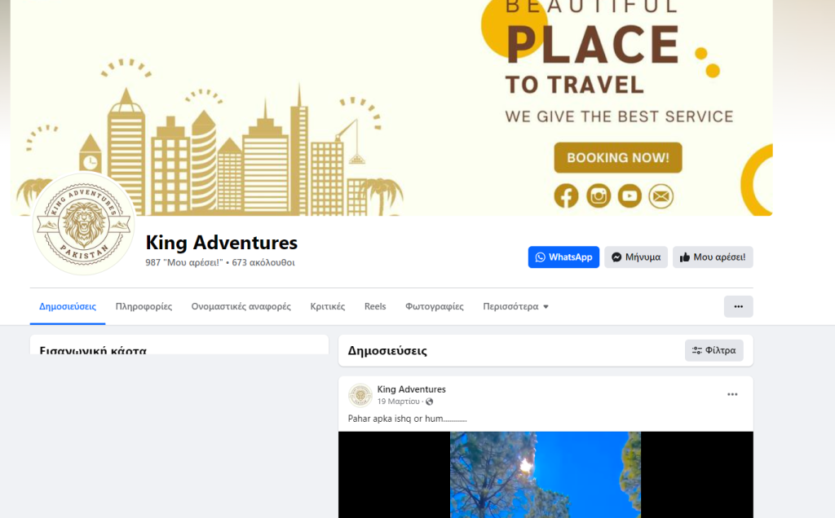The width and height of the screenshot is (835, 518).
Task: Switch to the Πληροφορίες tab
Action: (144, 306)
